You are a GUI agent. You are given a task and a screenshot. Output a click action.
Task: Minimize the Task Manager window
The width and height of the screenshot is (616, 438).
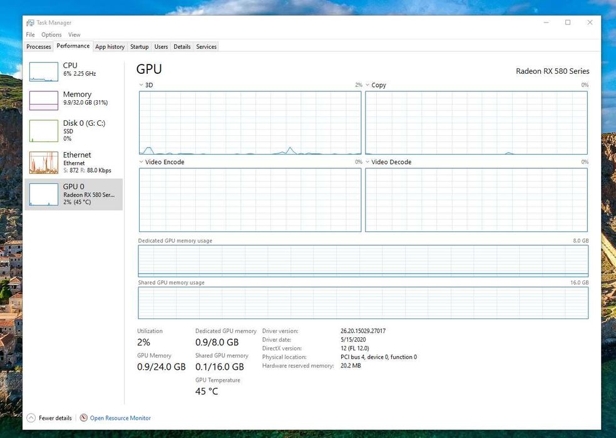546,23
